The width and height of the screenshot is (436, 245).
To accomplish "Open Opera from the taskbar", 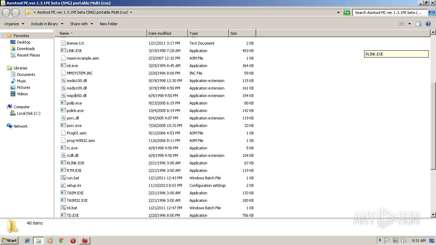I will [73, 241].
